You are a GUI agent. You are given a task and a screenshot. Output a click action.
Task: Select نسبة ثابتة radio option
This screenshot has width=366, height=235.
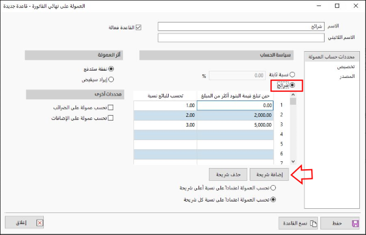[x=292, y=75]
